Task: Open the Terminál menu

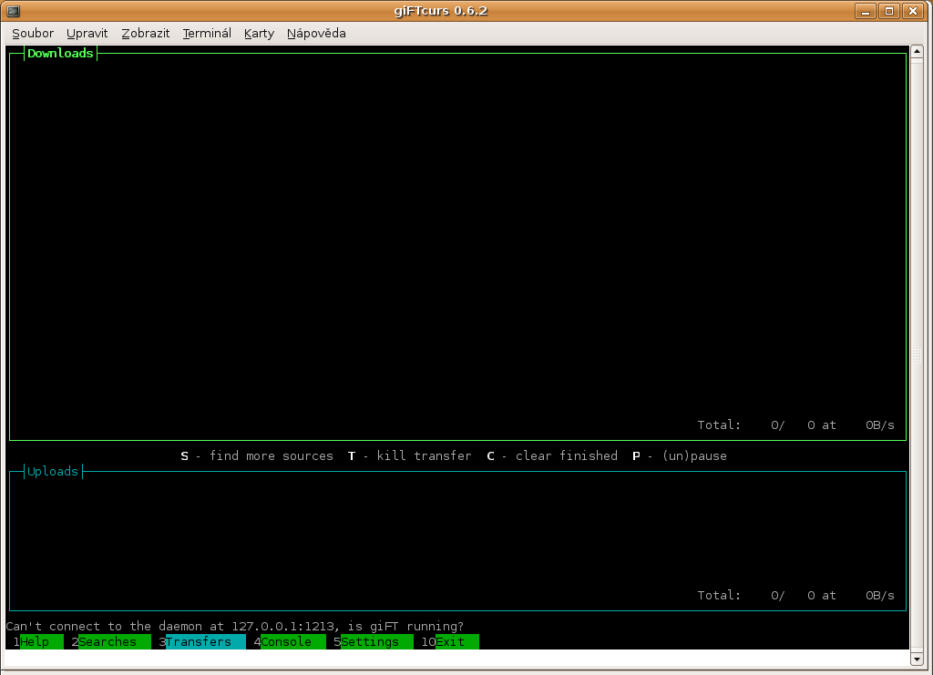Action: point(207,34)
